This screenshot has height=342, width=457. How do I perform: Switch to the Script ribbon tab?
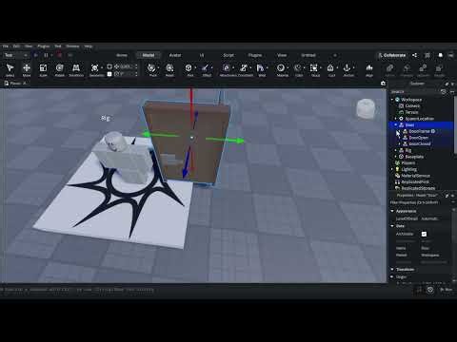point(228,55)
